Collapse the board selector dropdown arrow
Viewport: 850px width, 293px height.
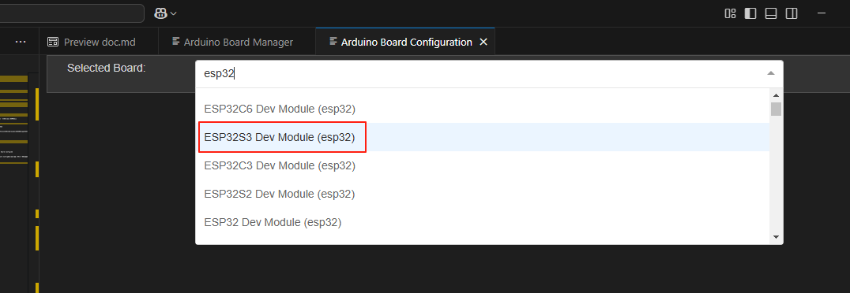(771, 73)
